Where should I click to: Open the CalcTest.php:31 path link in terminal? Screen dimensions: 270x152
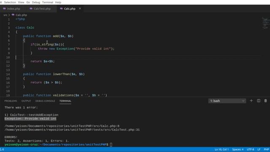click(72, 130)
